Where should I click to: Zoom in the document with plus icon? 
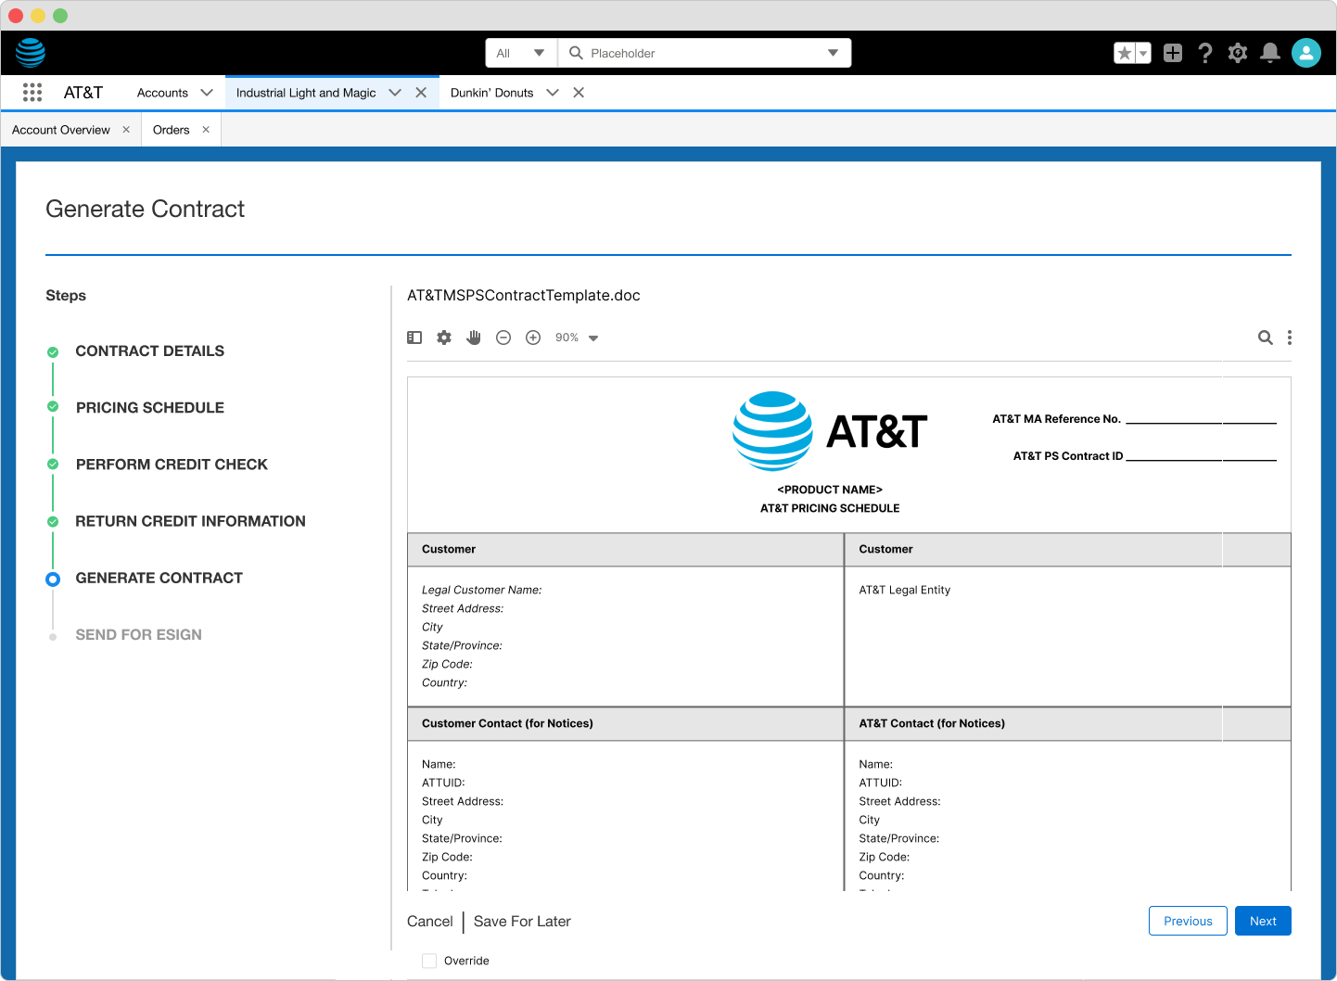point(533,338)
